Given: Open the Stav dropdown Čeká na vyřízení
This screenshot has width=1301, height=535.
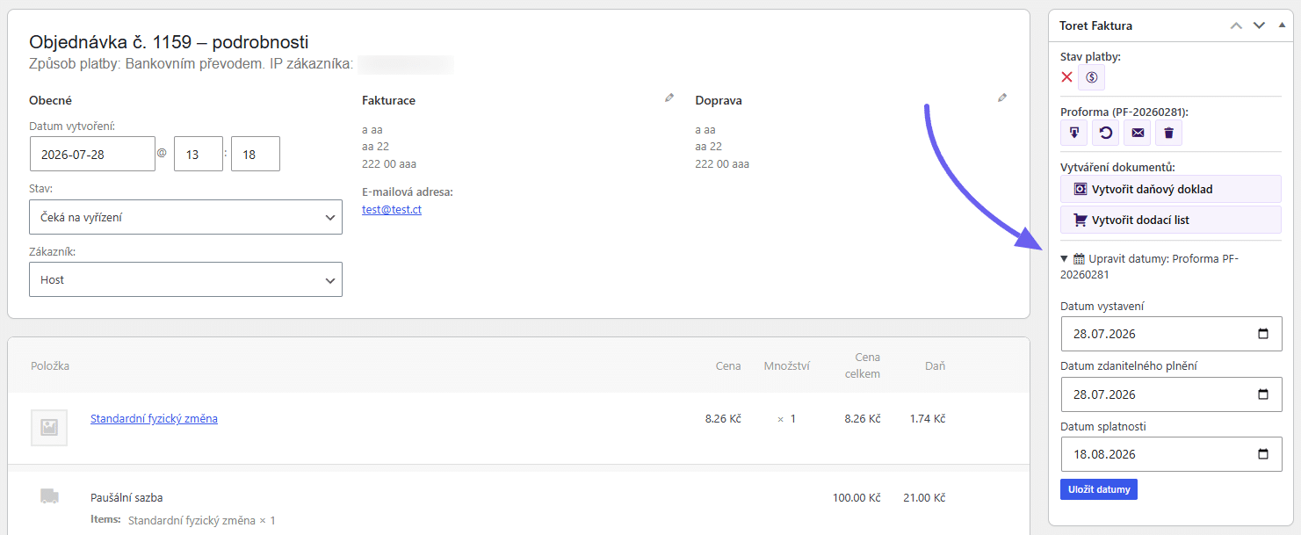Looking at the screenshot, I should [185, 217].
